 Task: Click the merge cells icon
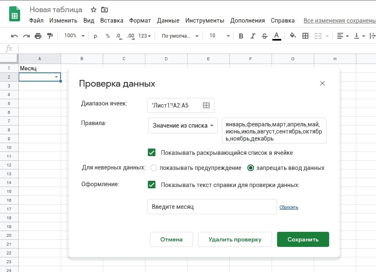tap(318, 36)
